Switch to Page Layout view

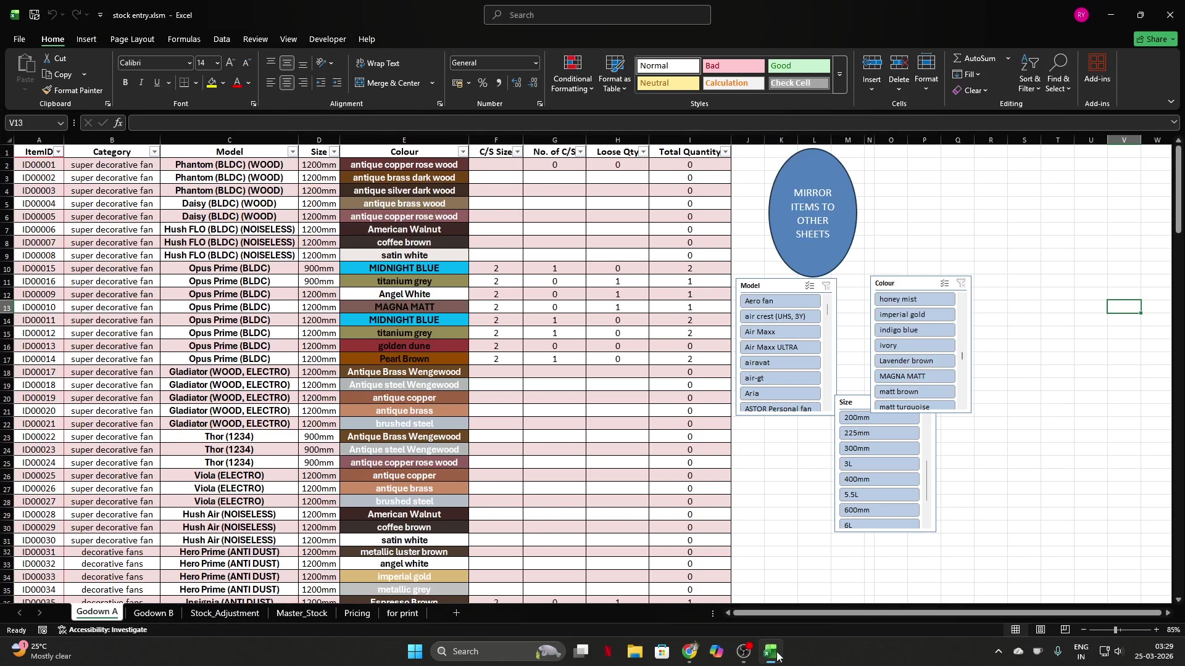1041,630
